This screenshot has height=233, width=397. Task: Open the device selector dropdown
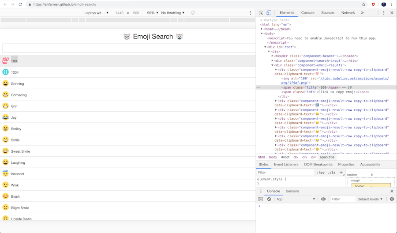[96, 13]
